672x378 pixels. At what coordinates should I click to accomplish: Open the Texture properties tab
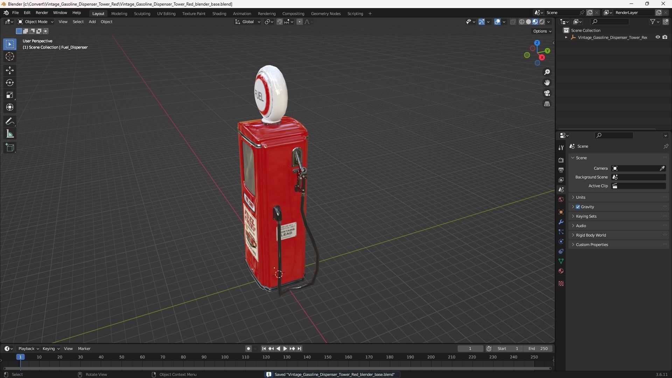(x=561, y=283)
